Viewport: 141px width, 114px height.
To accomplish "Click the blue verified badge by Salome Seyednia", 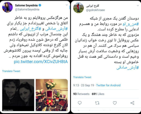I will click(40, 5).
